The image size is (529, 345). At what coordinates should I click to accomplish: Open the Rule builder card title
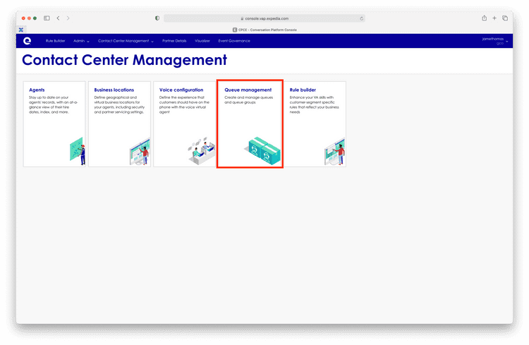303,90
